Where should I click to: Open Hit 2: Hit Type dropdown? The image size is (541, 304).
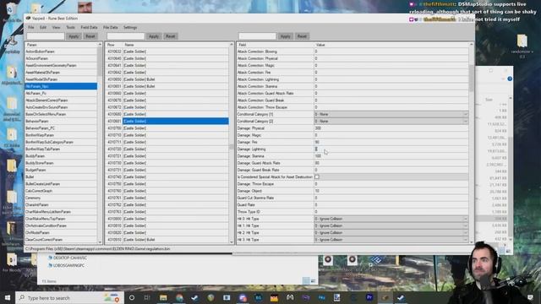pos(391,233)
